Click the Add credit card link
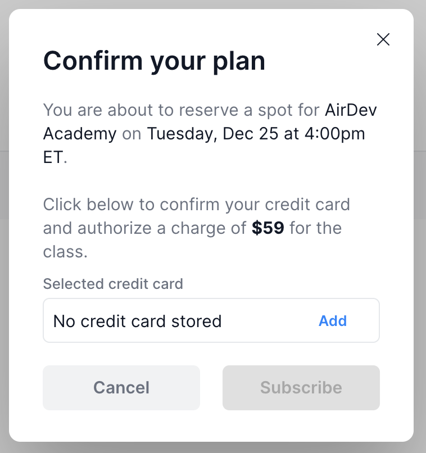The image size is (426, 453). tap(333, 321)
